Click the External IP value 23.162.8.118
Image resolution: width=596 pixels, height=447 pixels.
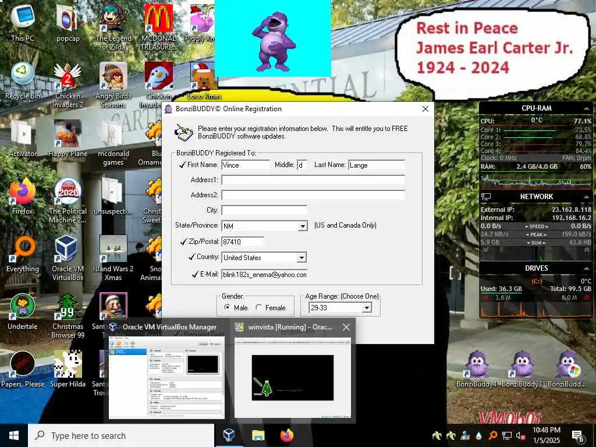pyautogui.click(x=572, y=210)
